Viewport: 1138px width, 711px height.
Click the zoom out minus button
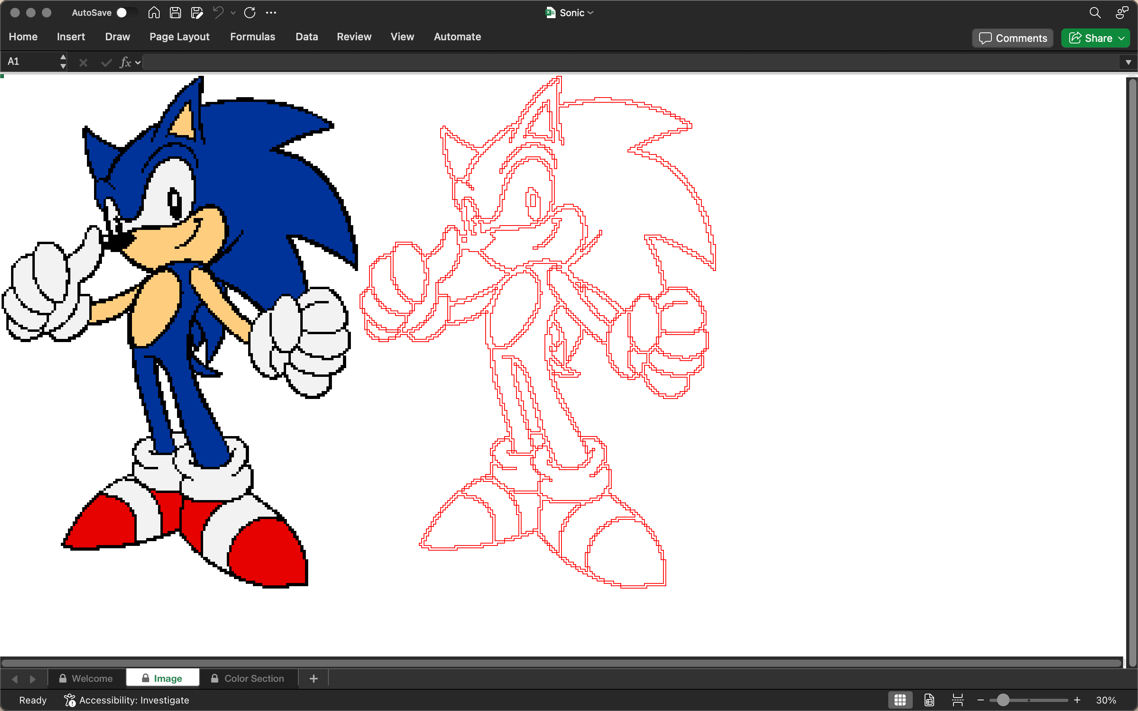point(980,700)
